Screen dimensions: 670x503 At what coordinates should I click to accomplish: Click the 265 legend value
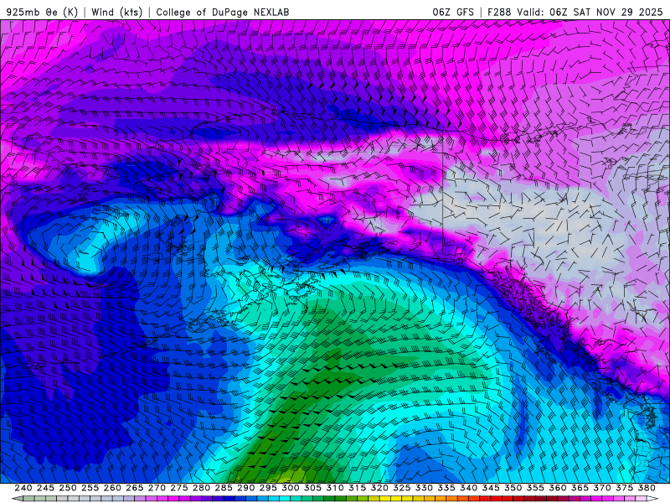134,488
